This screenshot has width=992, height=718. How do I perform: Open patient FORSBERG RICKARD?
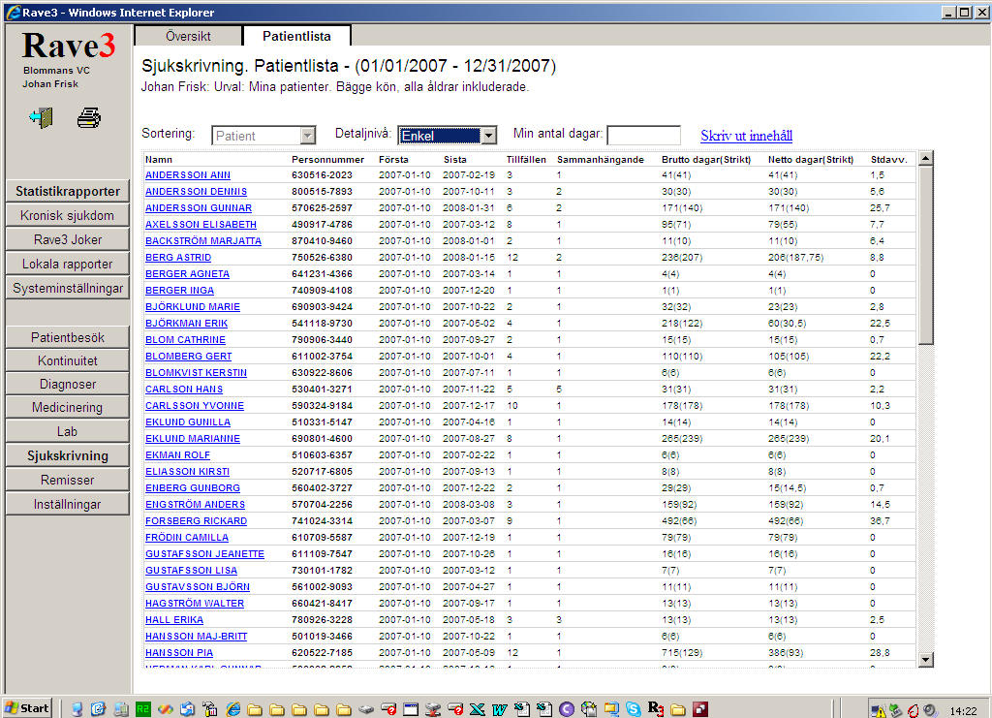196,520
